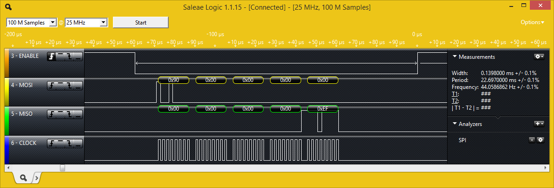Image resolution: width=554 pixels, height=188 pixels.
Task: Select the 0xEF MISO decoded byte
Action: pos(323,109)
